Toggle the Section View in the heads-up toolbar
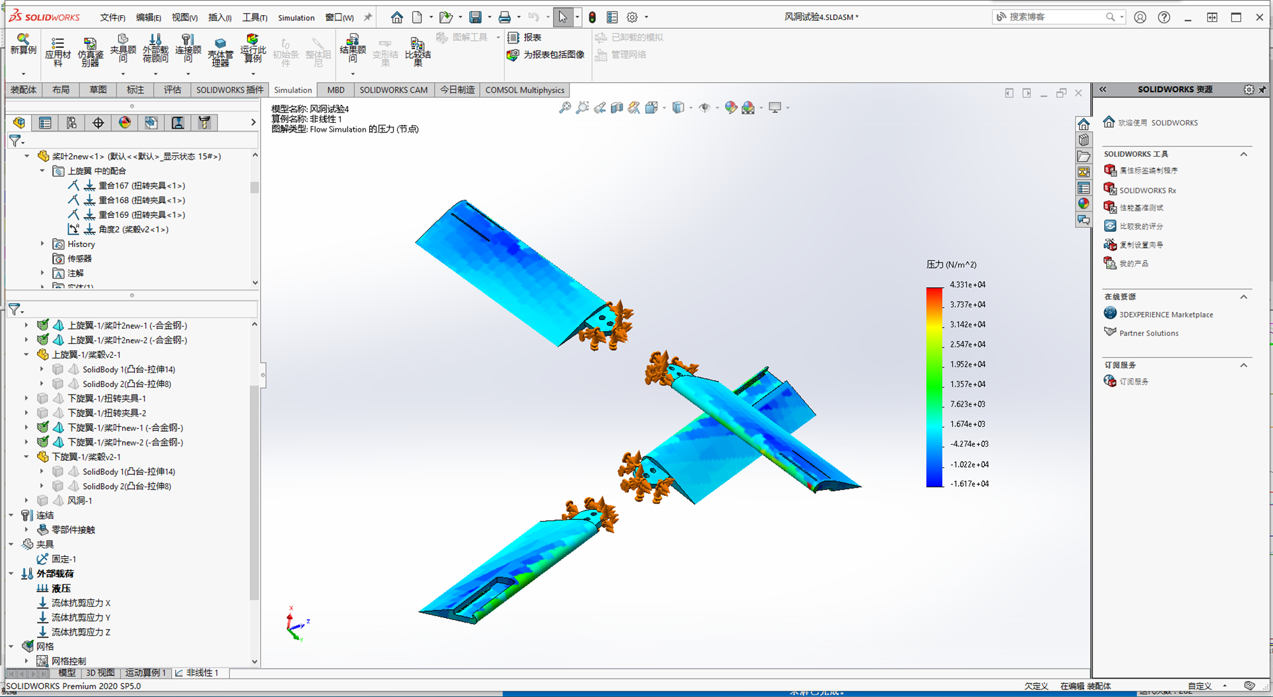This screenshot has width=1273, height=697. coord(615,108)
